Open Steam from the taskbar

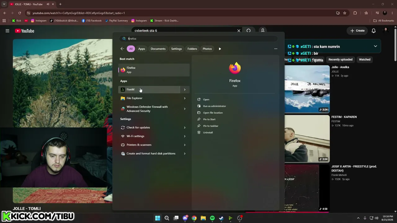coord(221,218)
